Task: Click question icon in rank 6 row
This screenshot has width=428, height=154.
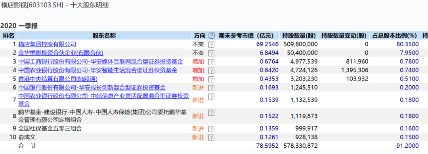Action: 211,88
